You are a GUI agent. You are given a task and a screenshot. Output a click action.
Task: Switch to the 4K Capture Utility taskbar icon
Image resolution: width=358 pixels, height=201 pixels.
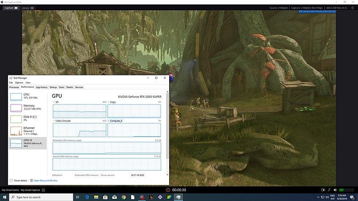[142, 197]
